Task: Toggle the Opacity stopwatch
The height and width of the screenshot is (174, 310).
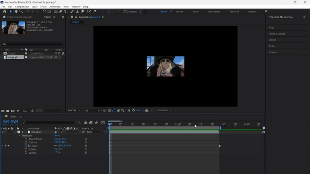Action: (26, 153)
